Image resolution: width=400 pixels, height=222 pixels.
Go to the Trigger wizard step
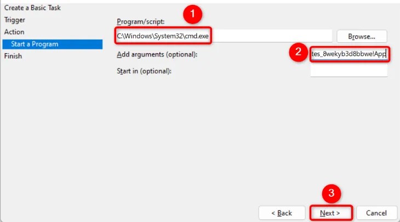(15, 20)
